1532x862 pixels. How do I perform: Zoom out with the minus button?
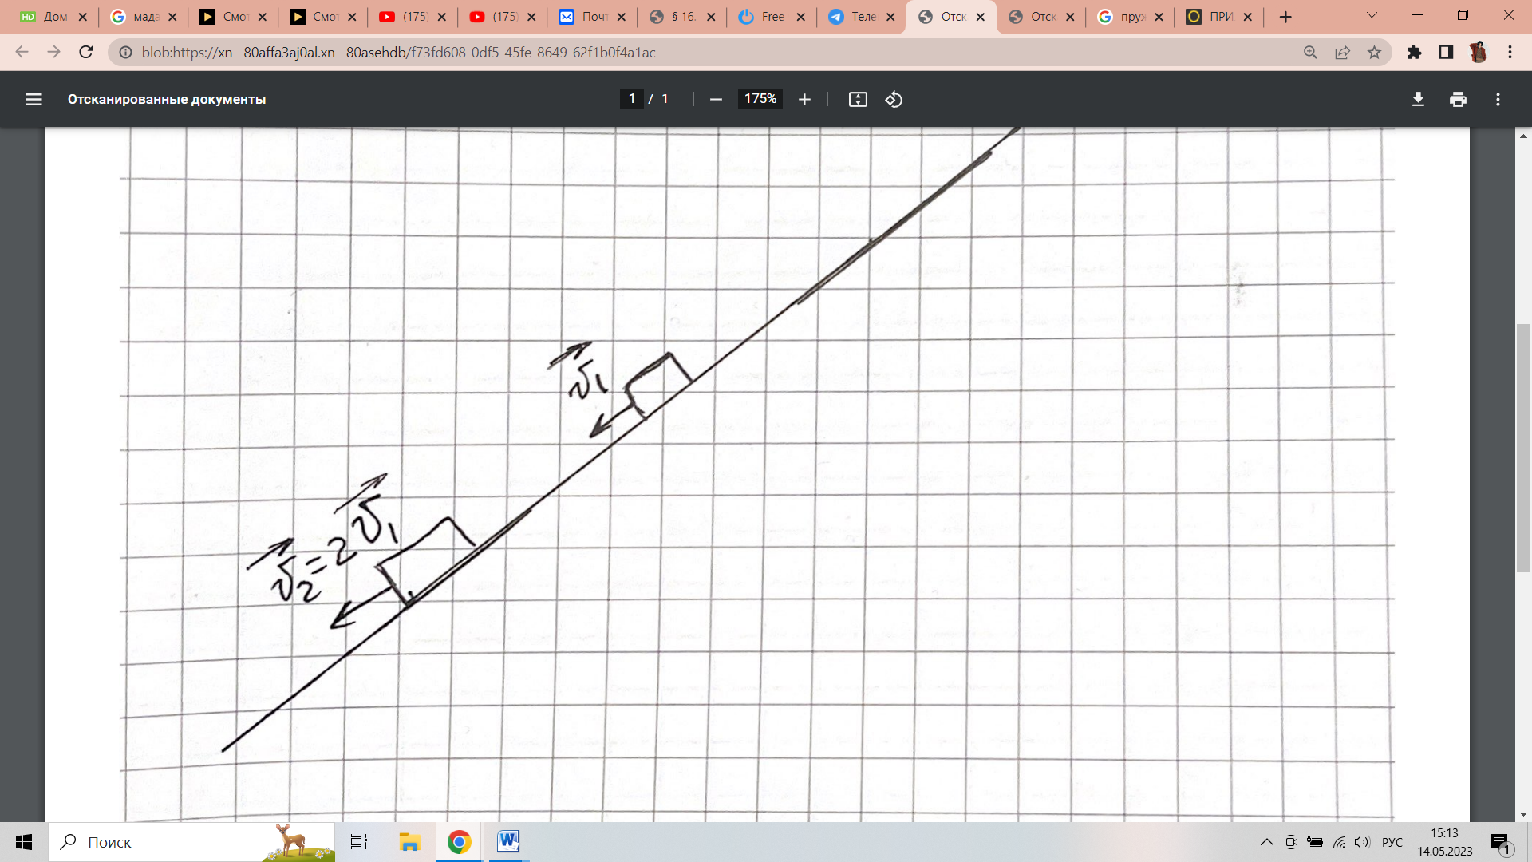[x=716, y=99]
